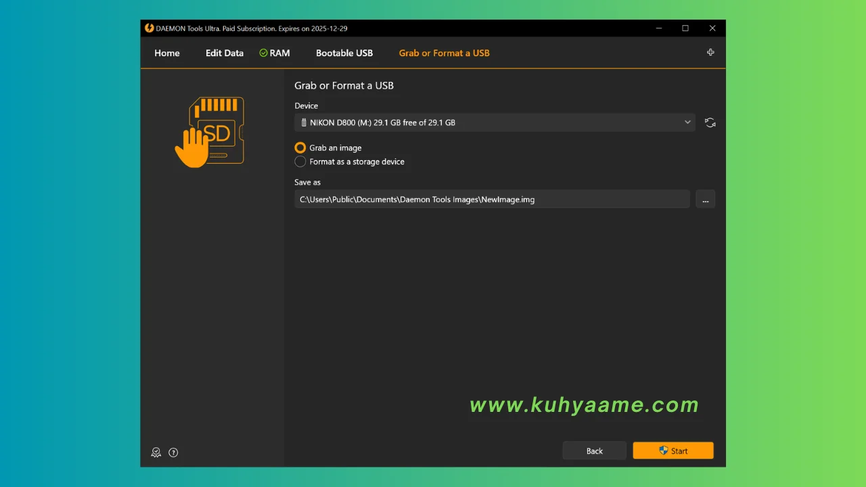Click the SD card grab illustration
The height and width of the screenshot is (487, 866).
coord(210,131)
